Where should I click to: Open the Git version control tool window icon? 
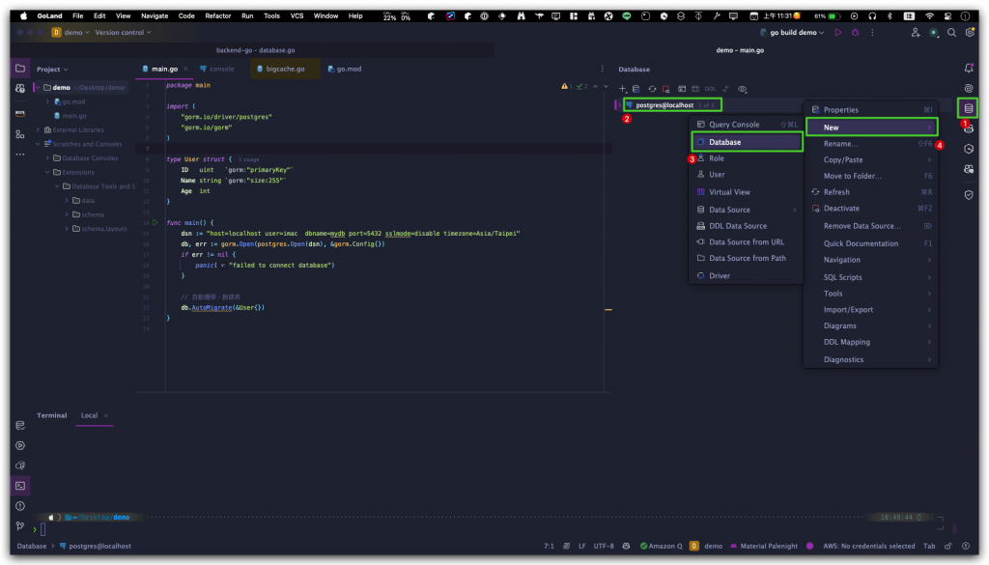coord(20,526)
